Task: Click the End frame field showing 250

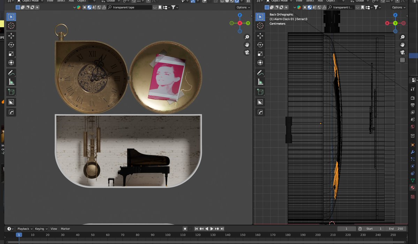Action: [x=396, y=229]
